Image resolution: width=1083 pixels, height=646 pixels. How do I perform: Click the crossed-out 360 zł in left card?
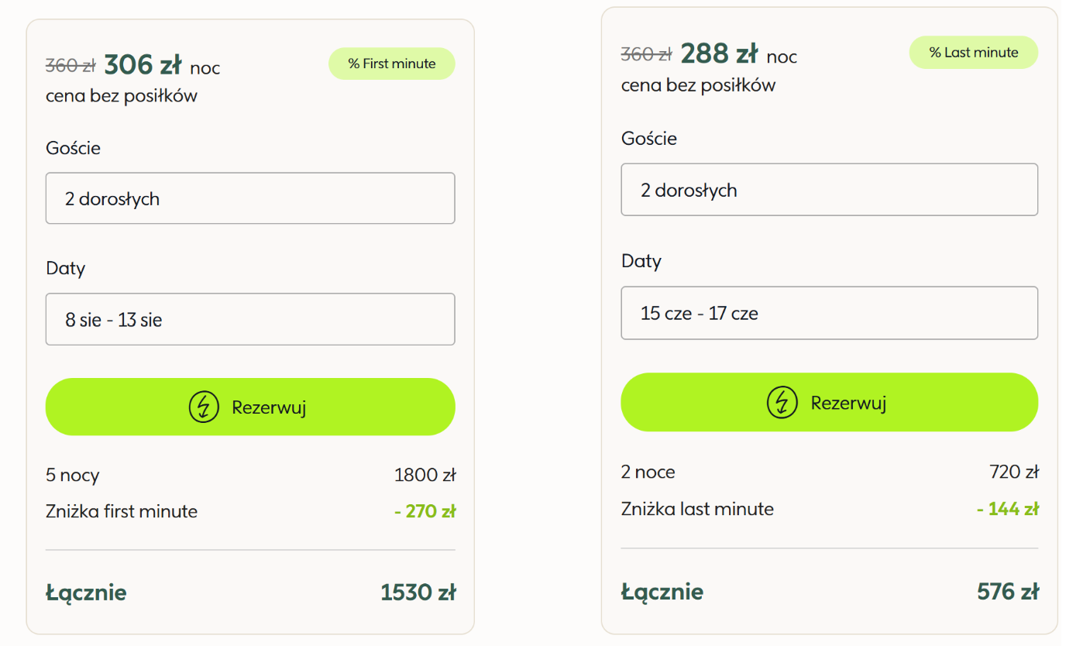tap(70, 67)
